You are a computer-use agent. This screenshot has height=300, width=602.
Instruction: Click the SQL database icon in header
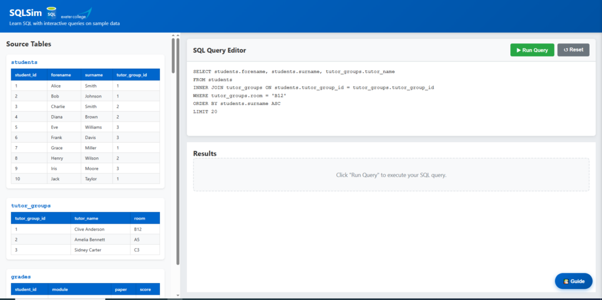coord(52,13)
